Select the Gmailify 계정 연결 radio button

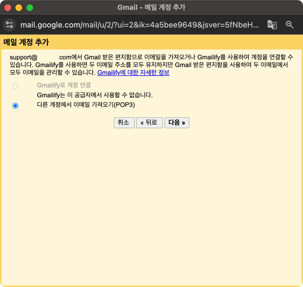[x=15, y=86]
